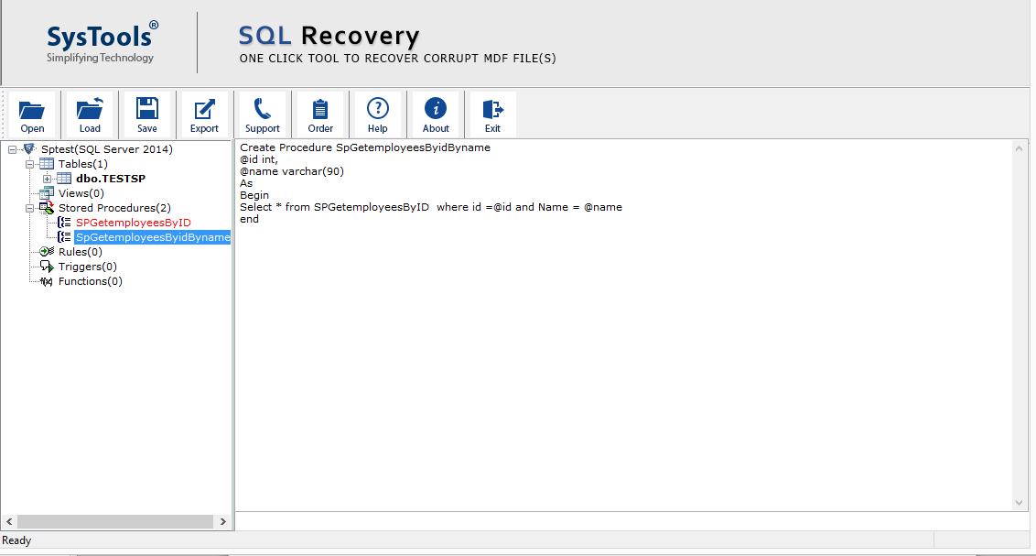This screenshot has width=1036, height=556.
Task: Open Help with the question mark icon
Action: 377,108
